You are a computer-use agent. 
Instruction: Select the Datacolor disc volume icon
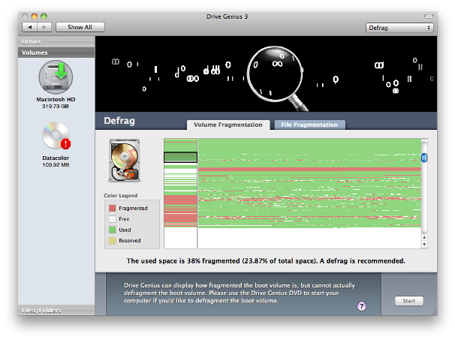click(x=56, y=136)
